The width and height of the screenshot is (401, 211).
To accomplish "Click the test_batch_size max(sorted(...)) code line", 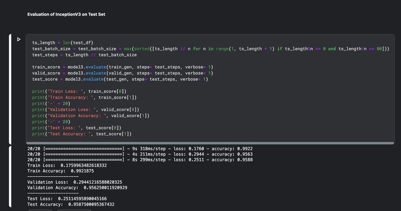I will point(211,49).
